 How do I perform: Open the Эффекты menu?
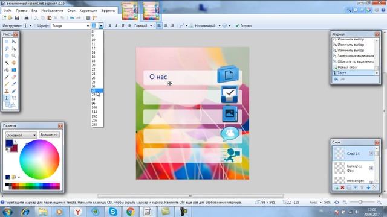(x=108, y=11)
